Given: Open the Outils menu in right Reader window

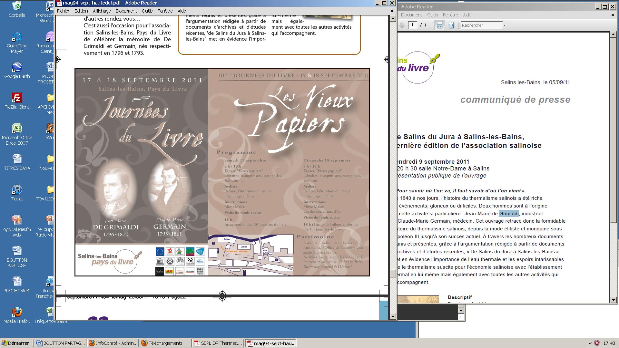Looking at the screenshot, I should [432, 15].
